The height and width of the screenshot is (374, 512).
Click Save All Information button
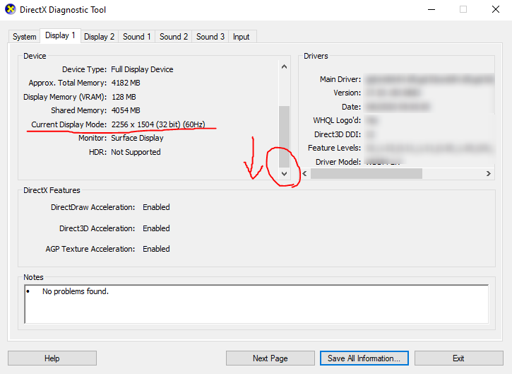364,358
